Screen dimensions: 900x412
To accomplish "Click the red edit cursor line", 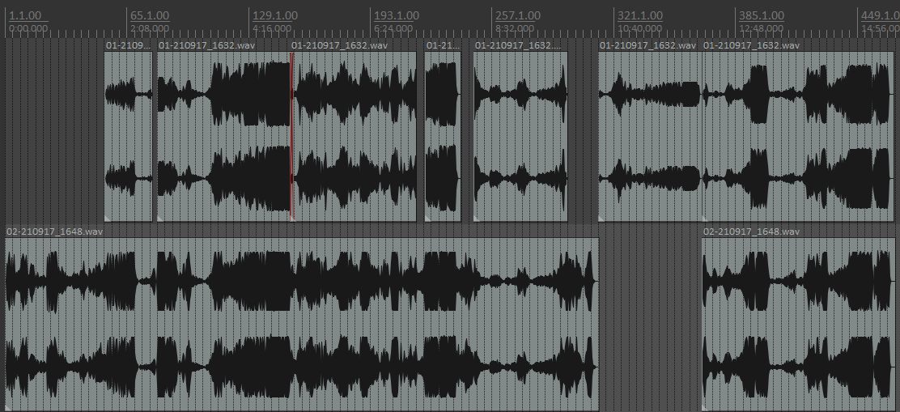I will (291, 136).
